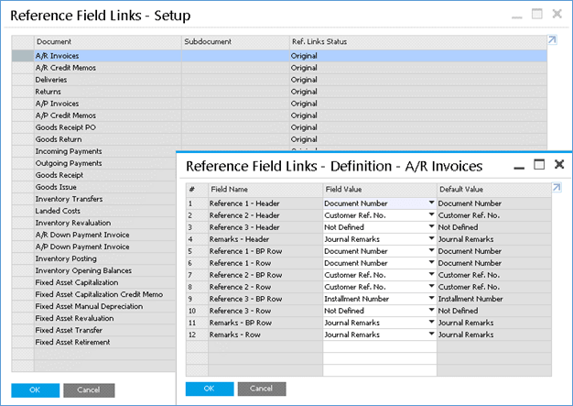
Task: Expand Field Value dropdown for Reference 3 - Header
Action: pos(431,226)
